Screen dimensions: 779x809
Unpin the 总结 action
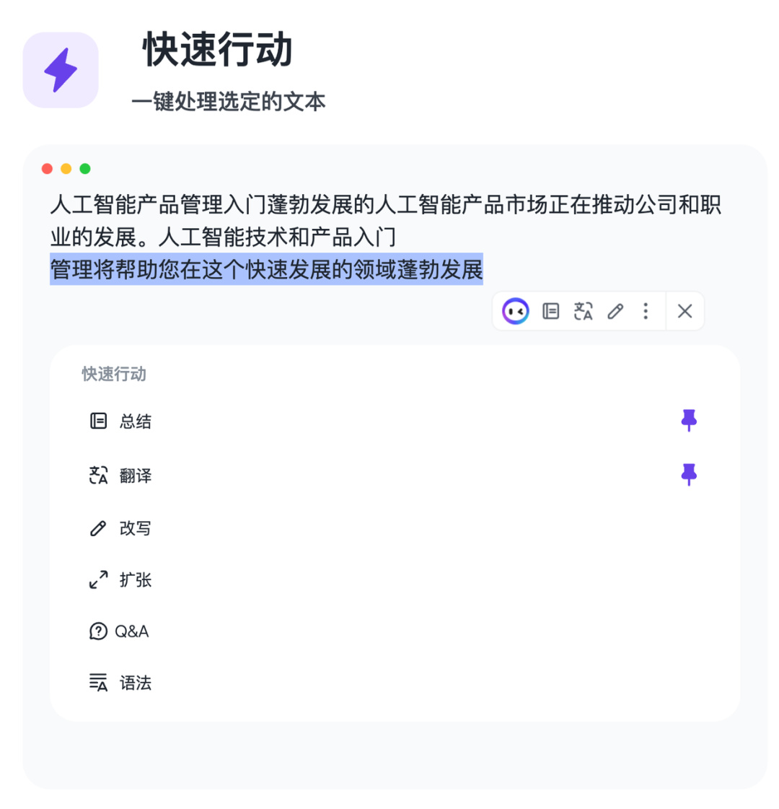pyautogui.click(x=689, y=421)
